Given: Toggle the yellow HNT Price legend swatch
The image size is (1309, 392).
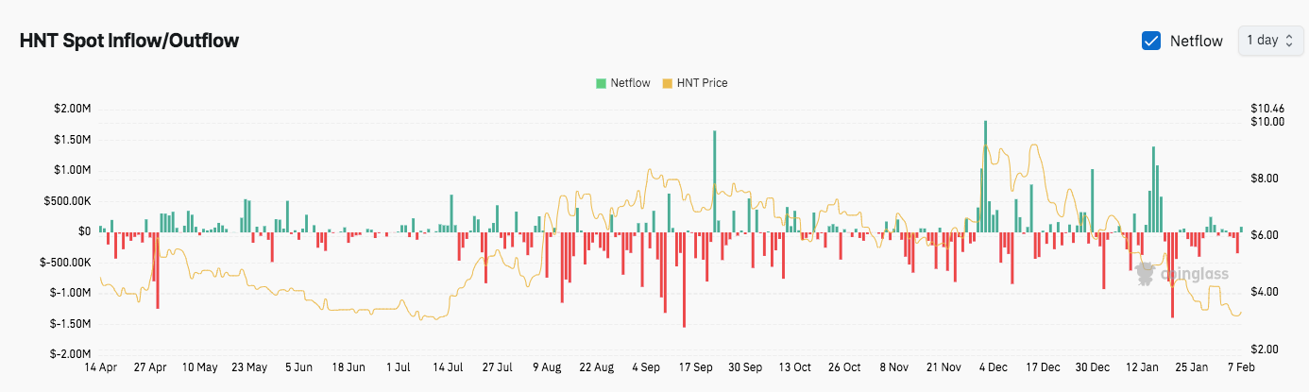Looking at the screenshot, I should pyautogui.click(x=668, y=83).
